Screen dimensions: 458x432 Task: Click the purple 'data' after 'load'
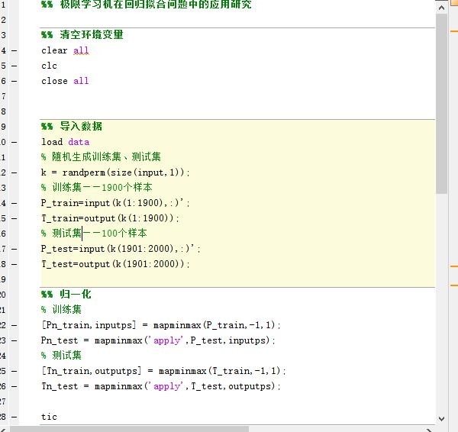[79, 142]
